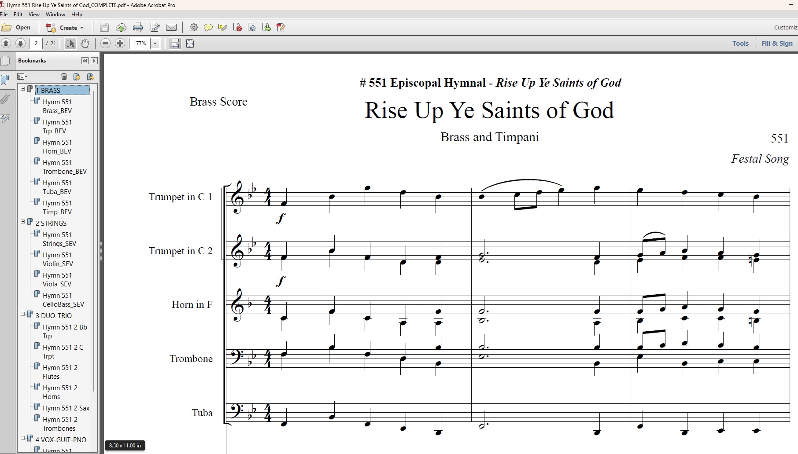Click the current page number field

[x=36, y=44]
